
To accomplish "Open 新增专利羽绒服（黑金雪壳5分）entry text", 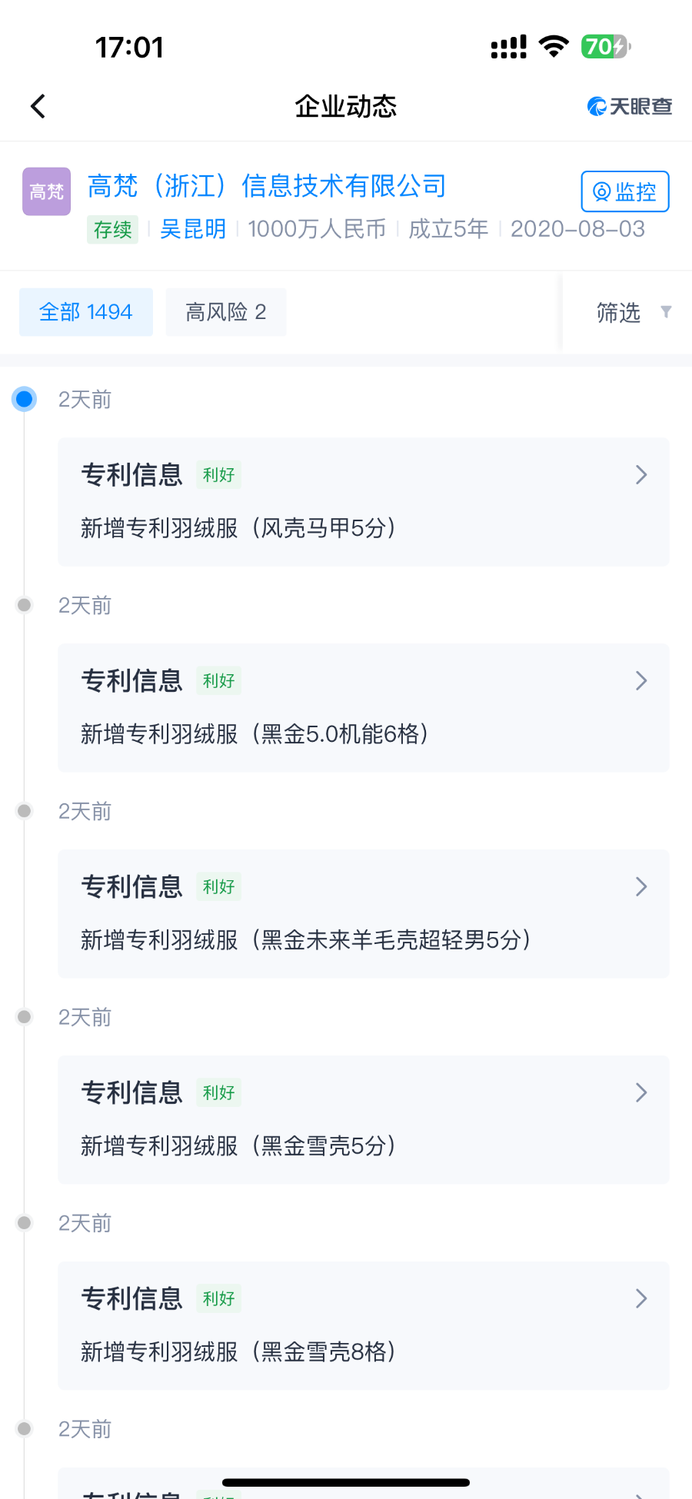I will pos(238,1146).
